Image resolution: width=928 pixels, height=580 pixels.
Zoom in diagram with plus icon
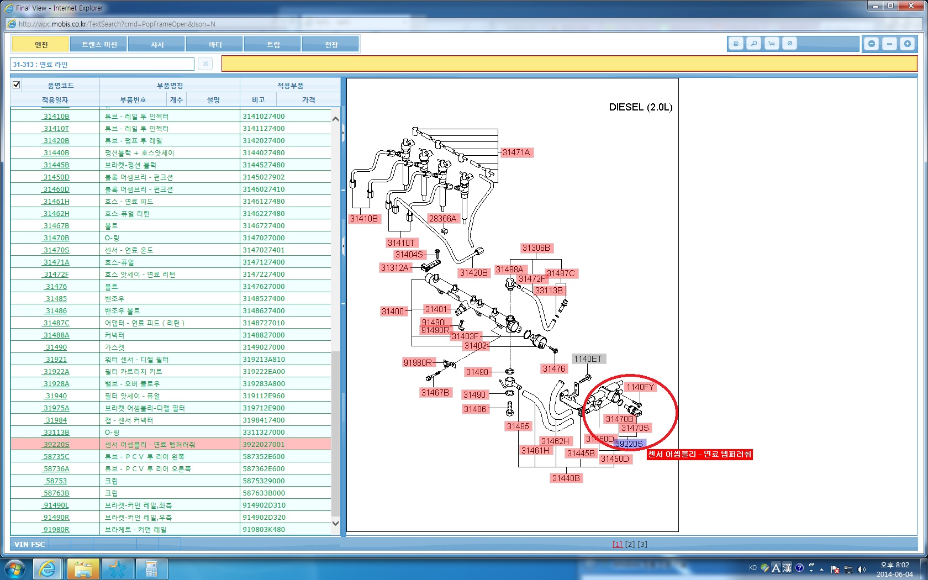click(907, 44)
